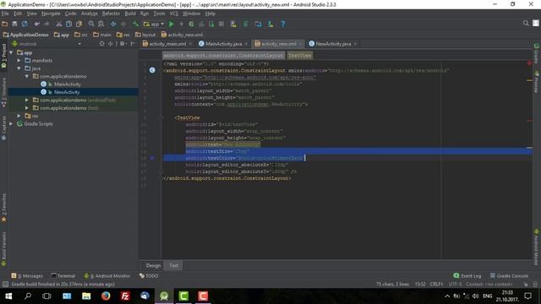Screen dimensions: 541x304
Task: Open the AVD Manager icon
Action: (233, 24)
